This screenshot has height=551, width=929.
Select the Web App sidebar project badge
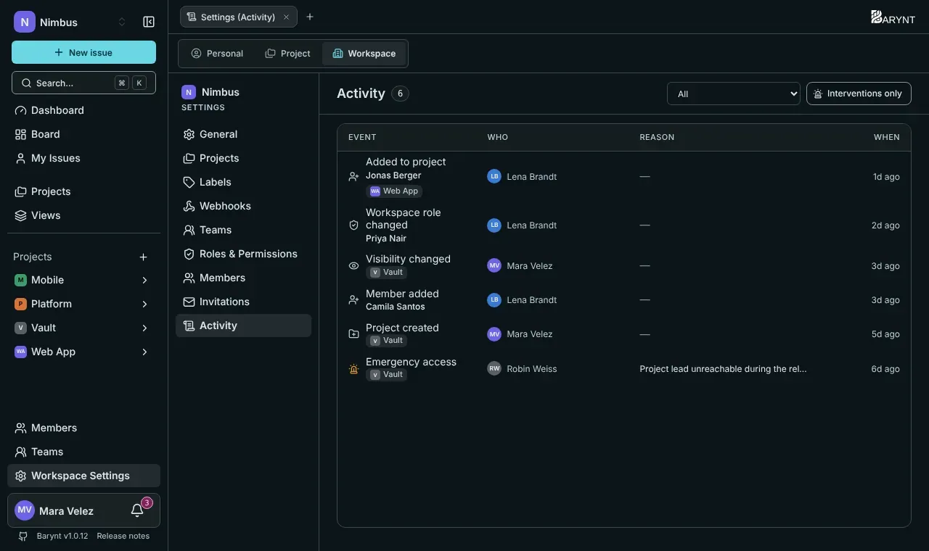[x=20, y=352]
